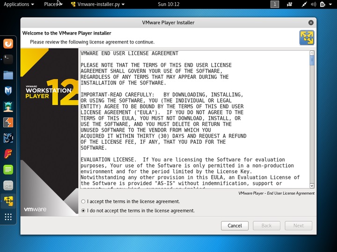
Task: Open the Vmware-installer.py app menu
Action: coord(98,4)
